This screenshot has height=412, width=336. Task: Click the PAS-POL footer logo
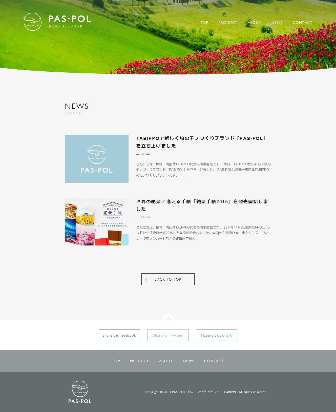click(80, 392)
